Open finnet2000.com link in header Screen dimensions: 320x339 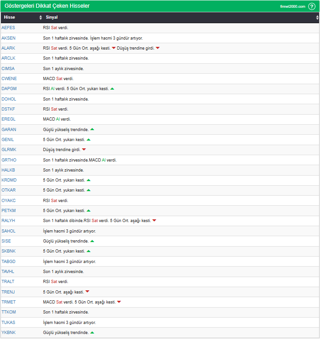click(x=293, y=7)
